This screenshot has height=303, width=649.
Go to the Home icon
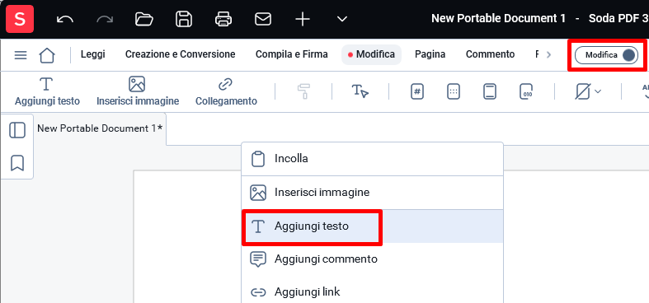click(47, 55)
